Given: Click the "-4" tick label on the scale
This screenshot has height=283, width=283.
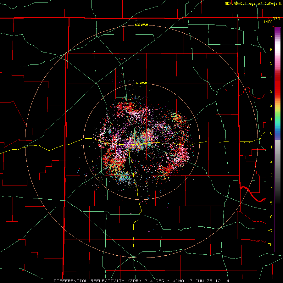Looking at the screenshot, I should pos(270,189).
